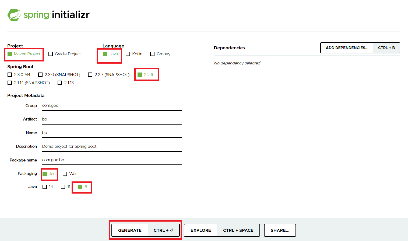Screen dimensions: 408x241
Task: Select War packaging
Action: [70, 174]
